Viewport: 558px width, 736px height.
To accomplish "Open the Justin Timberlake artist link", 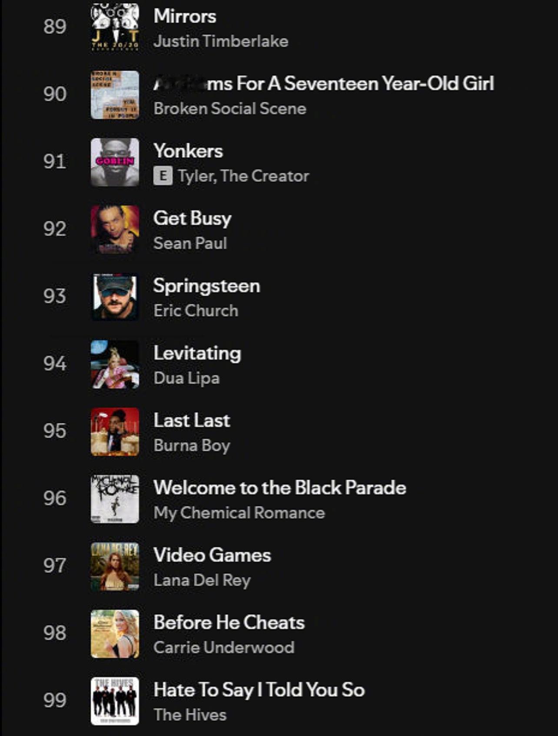I will click(221, 41).
